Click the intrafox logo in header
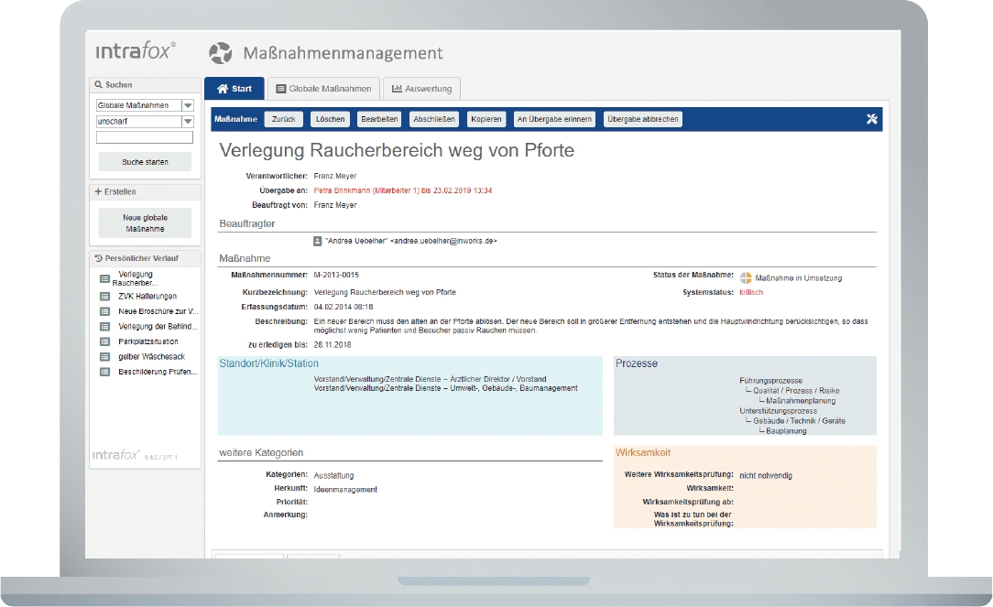The image size is (993, 607). [136, 50]
